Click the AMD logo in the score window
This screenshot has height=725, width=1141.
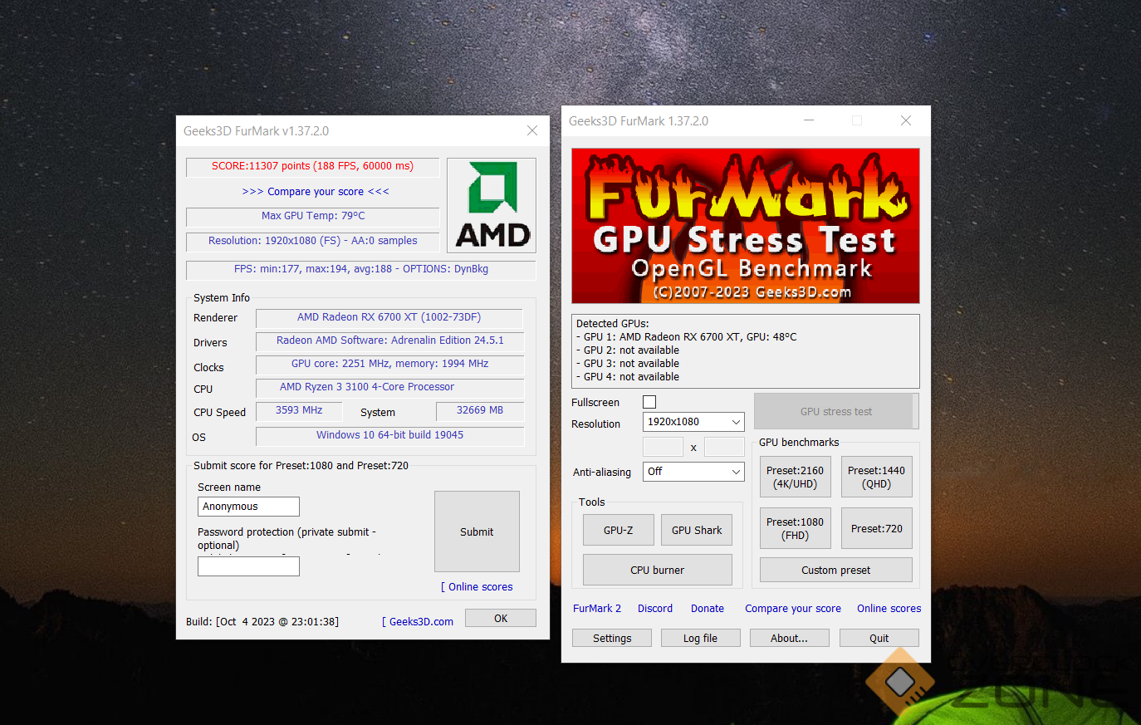492,205
